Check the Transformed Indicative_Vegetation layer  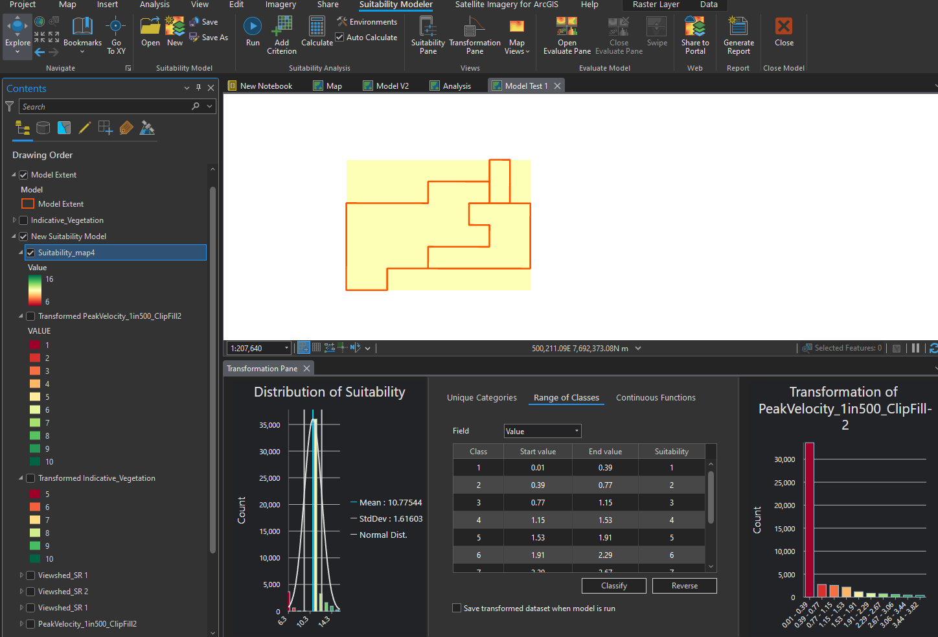coord(30,478)
